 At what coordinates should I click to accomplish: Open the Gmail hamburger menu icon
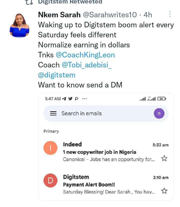53,114
